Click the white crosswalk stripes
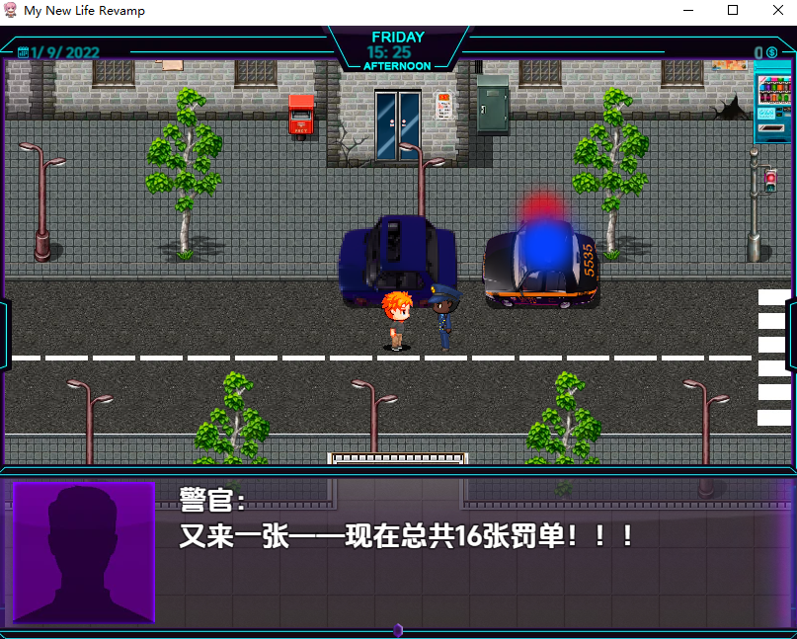Screen dimensions: 797x639 pos(773,356)
